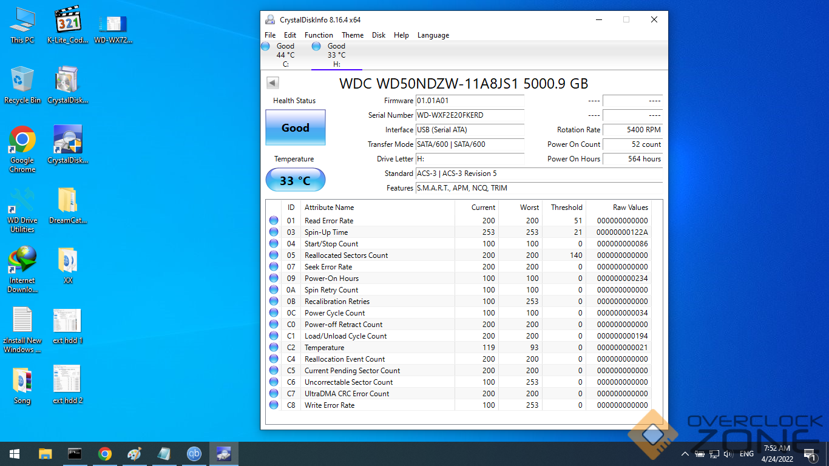This screenshot has height=466, width=829.
Task: Click the qBittorrent taskbar icon
Action: pos(194,454)
